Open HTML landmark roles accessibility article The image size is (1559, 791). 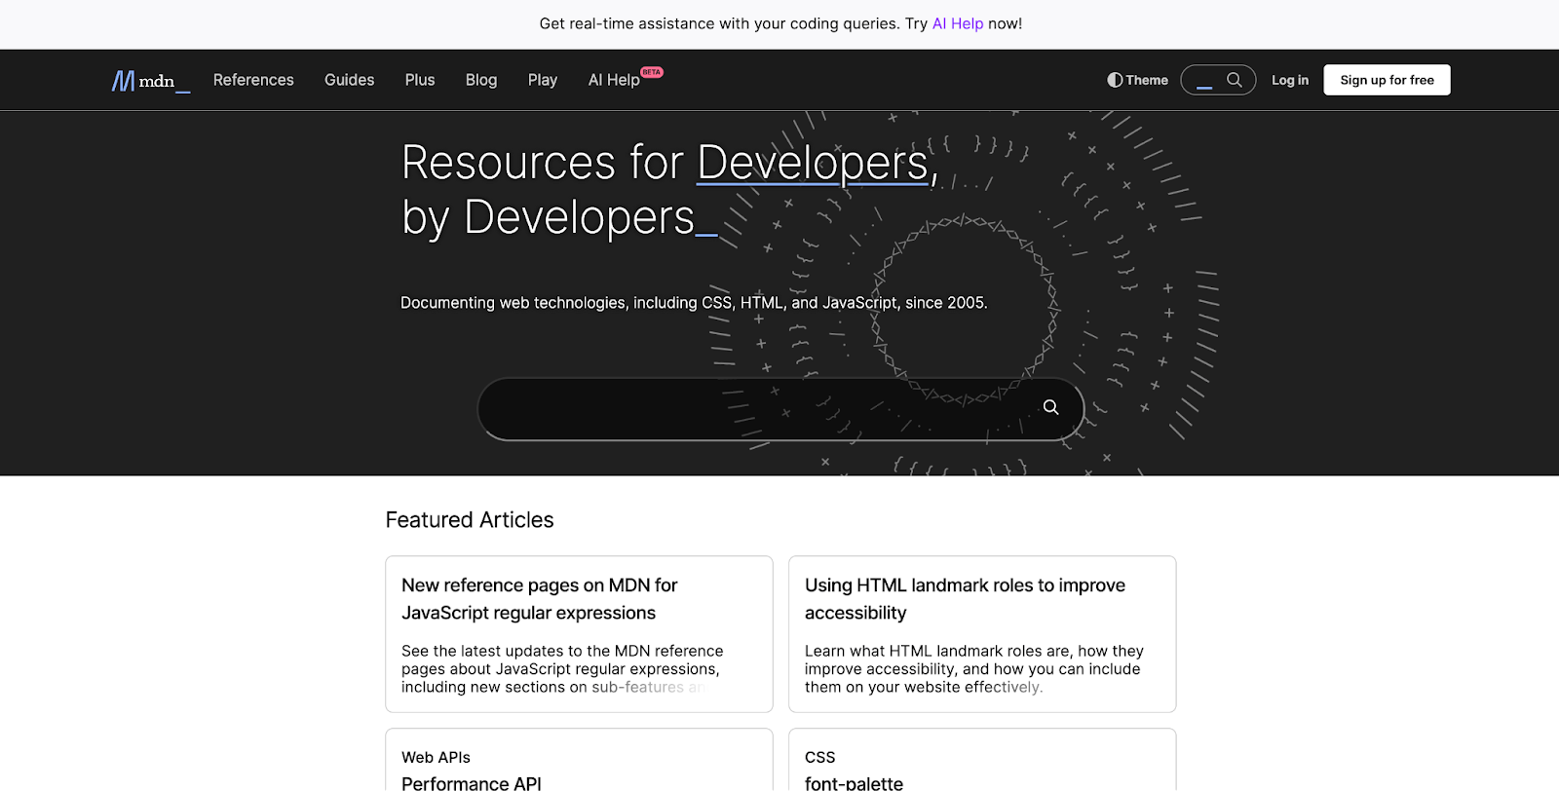click(965, 599)
